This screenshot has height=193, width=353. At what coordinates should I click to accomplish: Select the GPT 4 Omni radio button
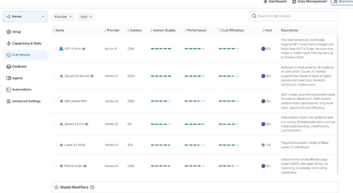coord(56,49)
